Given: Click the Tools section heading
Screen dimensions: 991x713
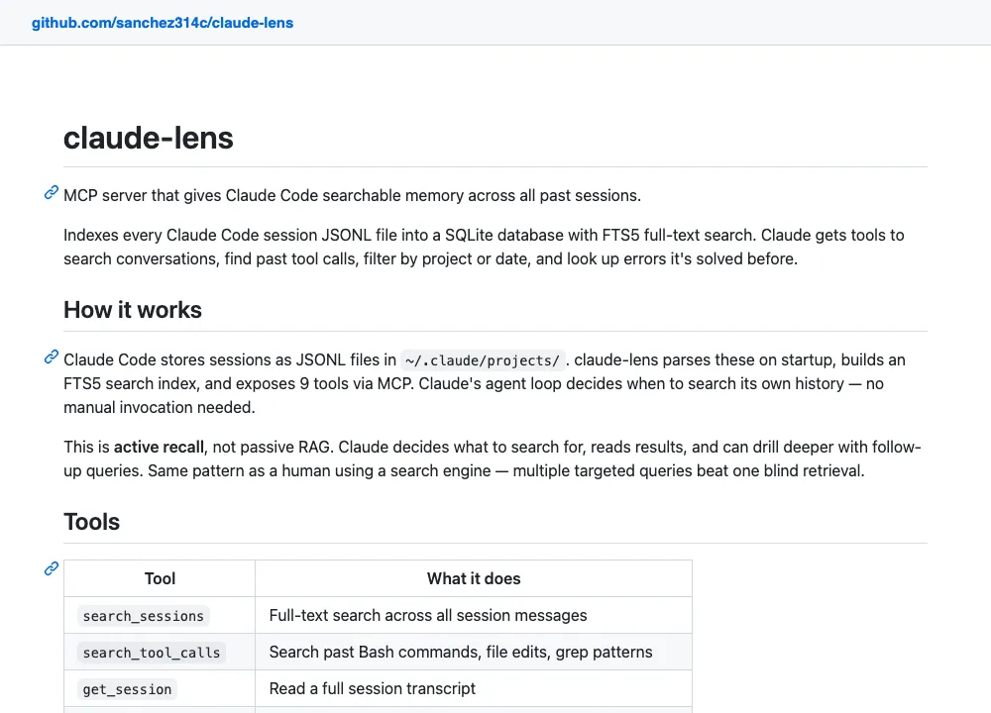Looking at the screenshot, I should [x=91, y=522].
